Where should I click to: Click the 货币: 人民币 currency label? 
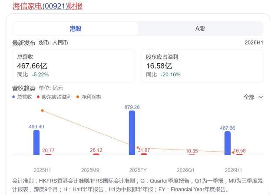[x=53, y=42]
